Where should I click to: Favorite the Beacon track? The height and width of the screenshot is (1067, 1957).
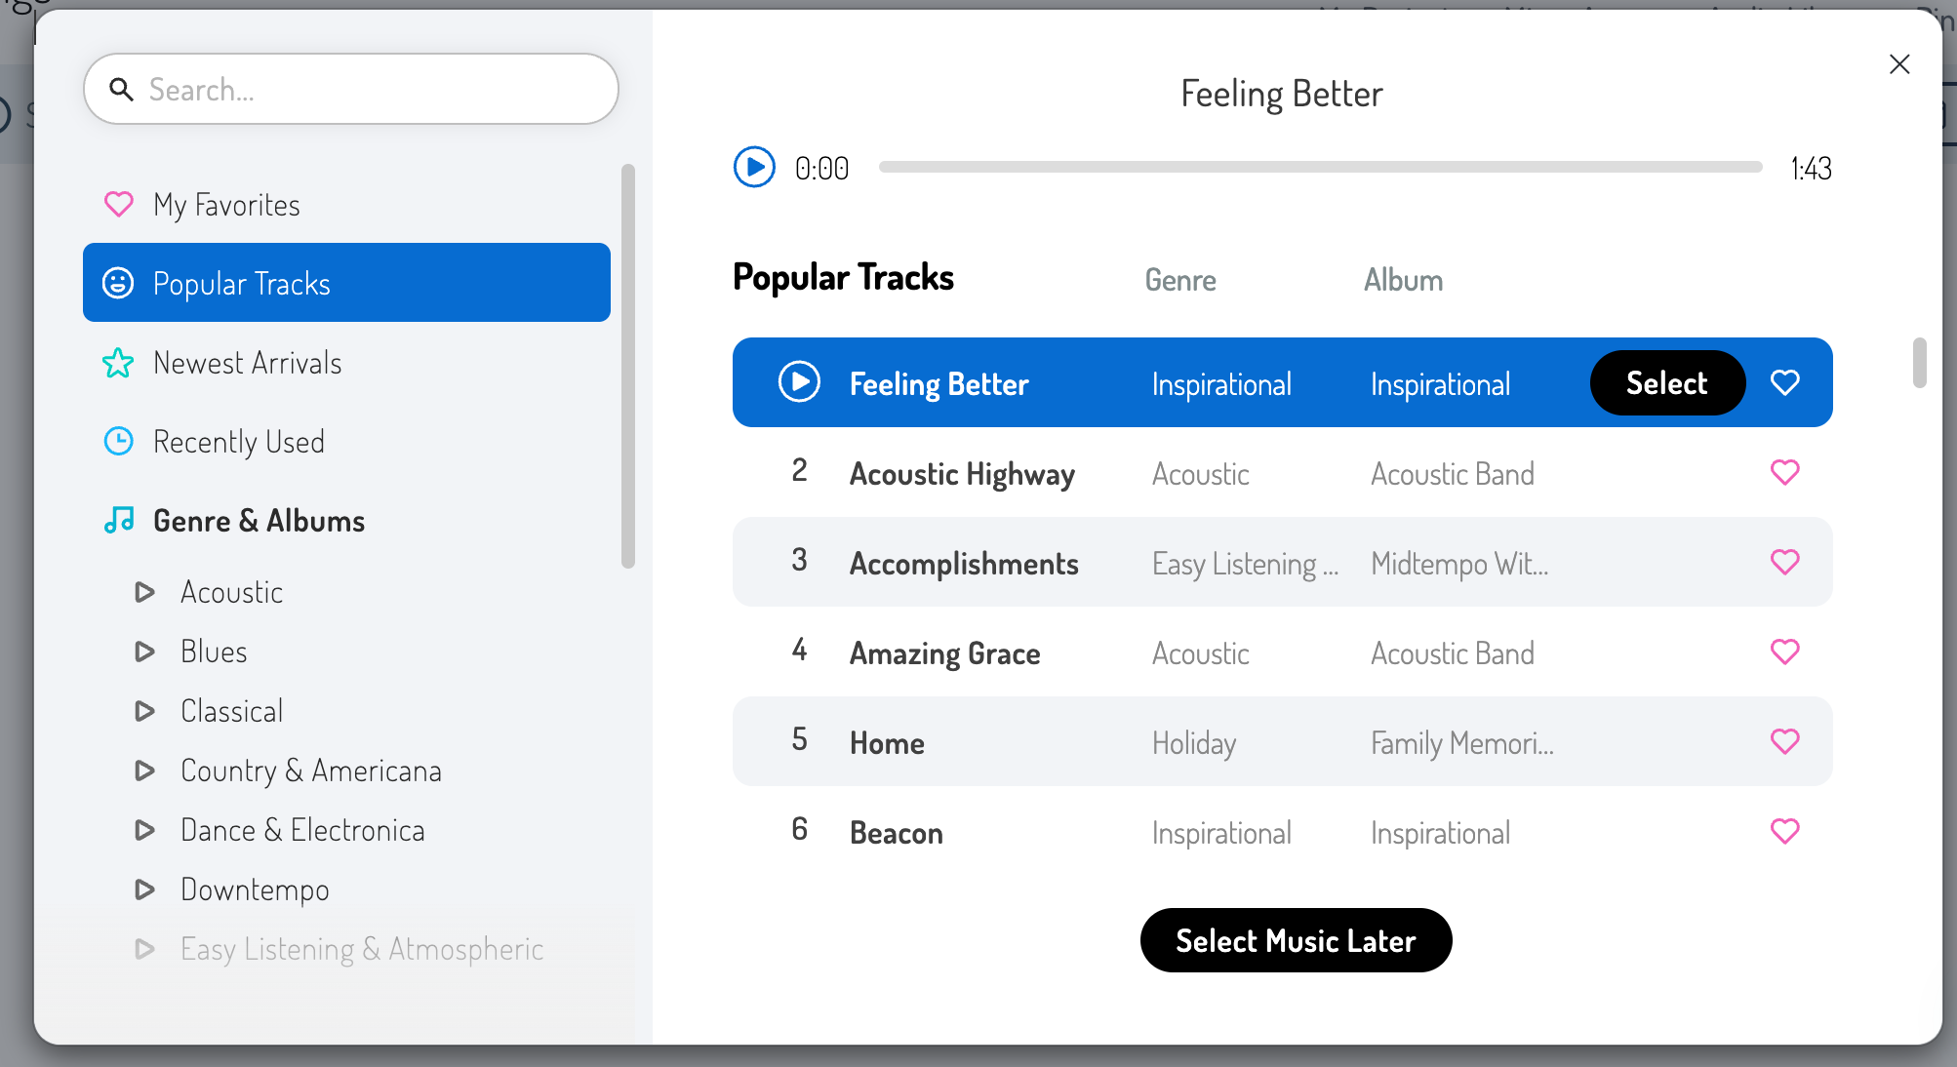(x=1784, y=832)
